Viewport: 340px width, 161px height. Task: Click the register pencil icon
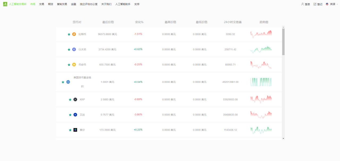(315, 4)
